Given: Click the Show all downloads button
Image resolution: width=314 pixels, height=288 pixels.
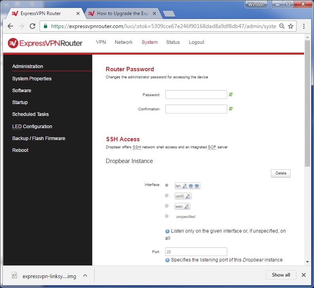Looking at the screenshot, I should pos(281,275).
